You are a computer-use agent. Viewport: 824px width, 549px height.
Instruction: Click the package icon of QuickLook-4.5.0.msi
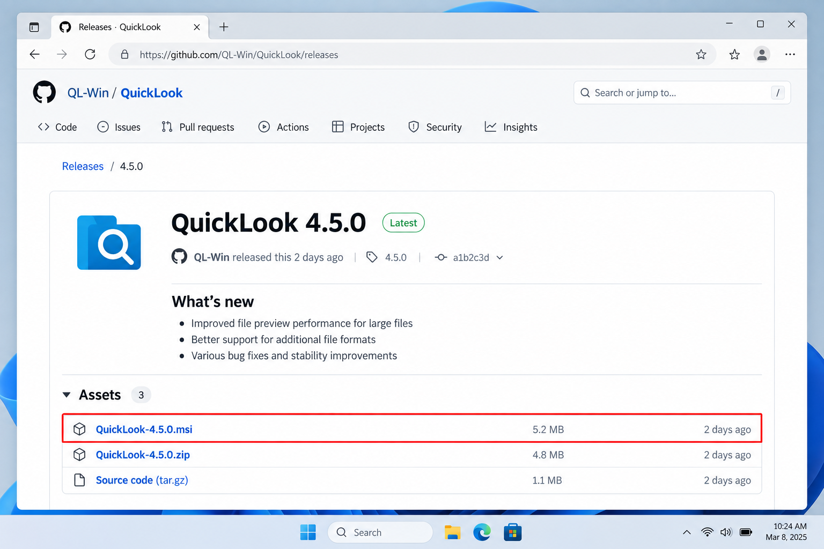click(x=79, y=429)
